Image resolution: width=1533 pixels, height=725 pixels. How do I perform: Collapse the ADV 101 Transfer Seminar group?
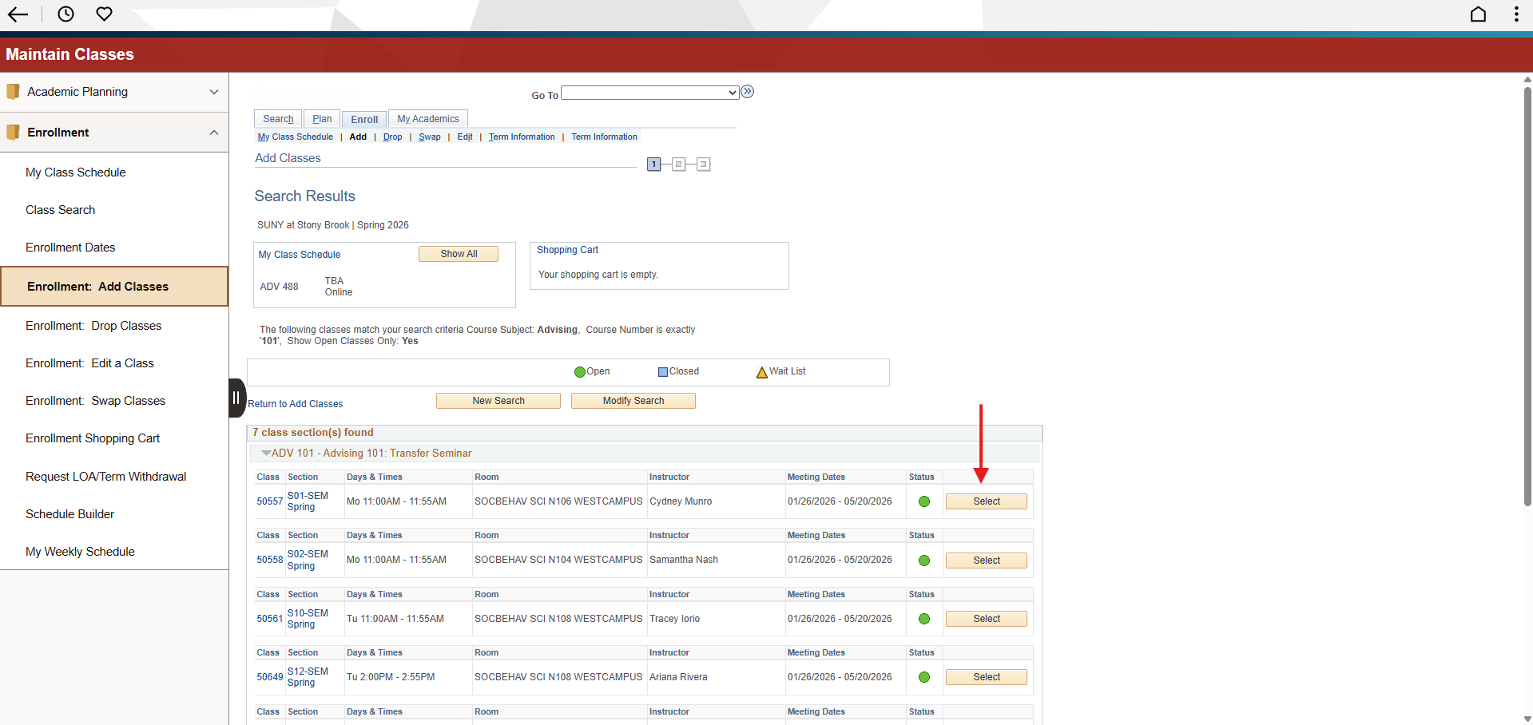(266, 453)
